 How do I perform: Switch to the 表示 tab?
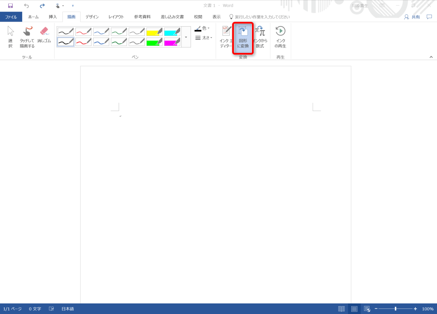click(x=216, y=17)
